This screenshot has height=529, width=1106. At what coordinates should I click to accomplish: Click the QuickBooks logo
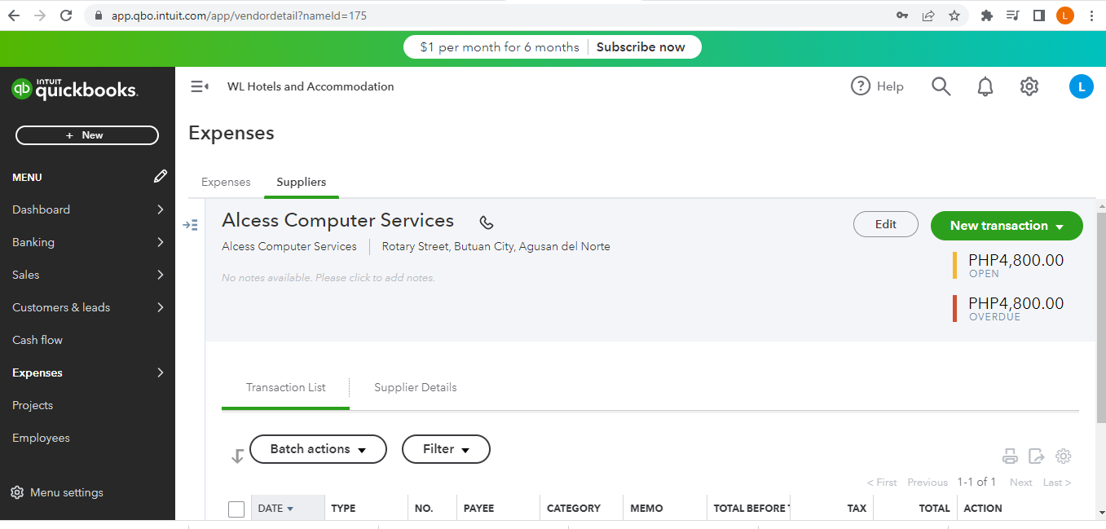75,89
